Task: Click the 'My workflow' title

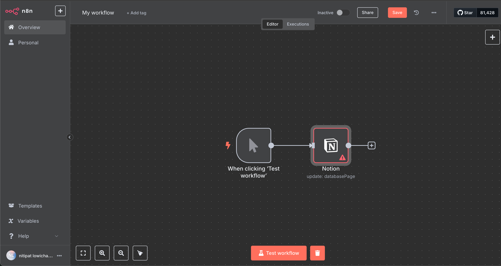Action: (x=98, y=13)
